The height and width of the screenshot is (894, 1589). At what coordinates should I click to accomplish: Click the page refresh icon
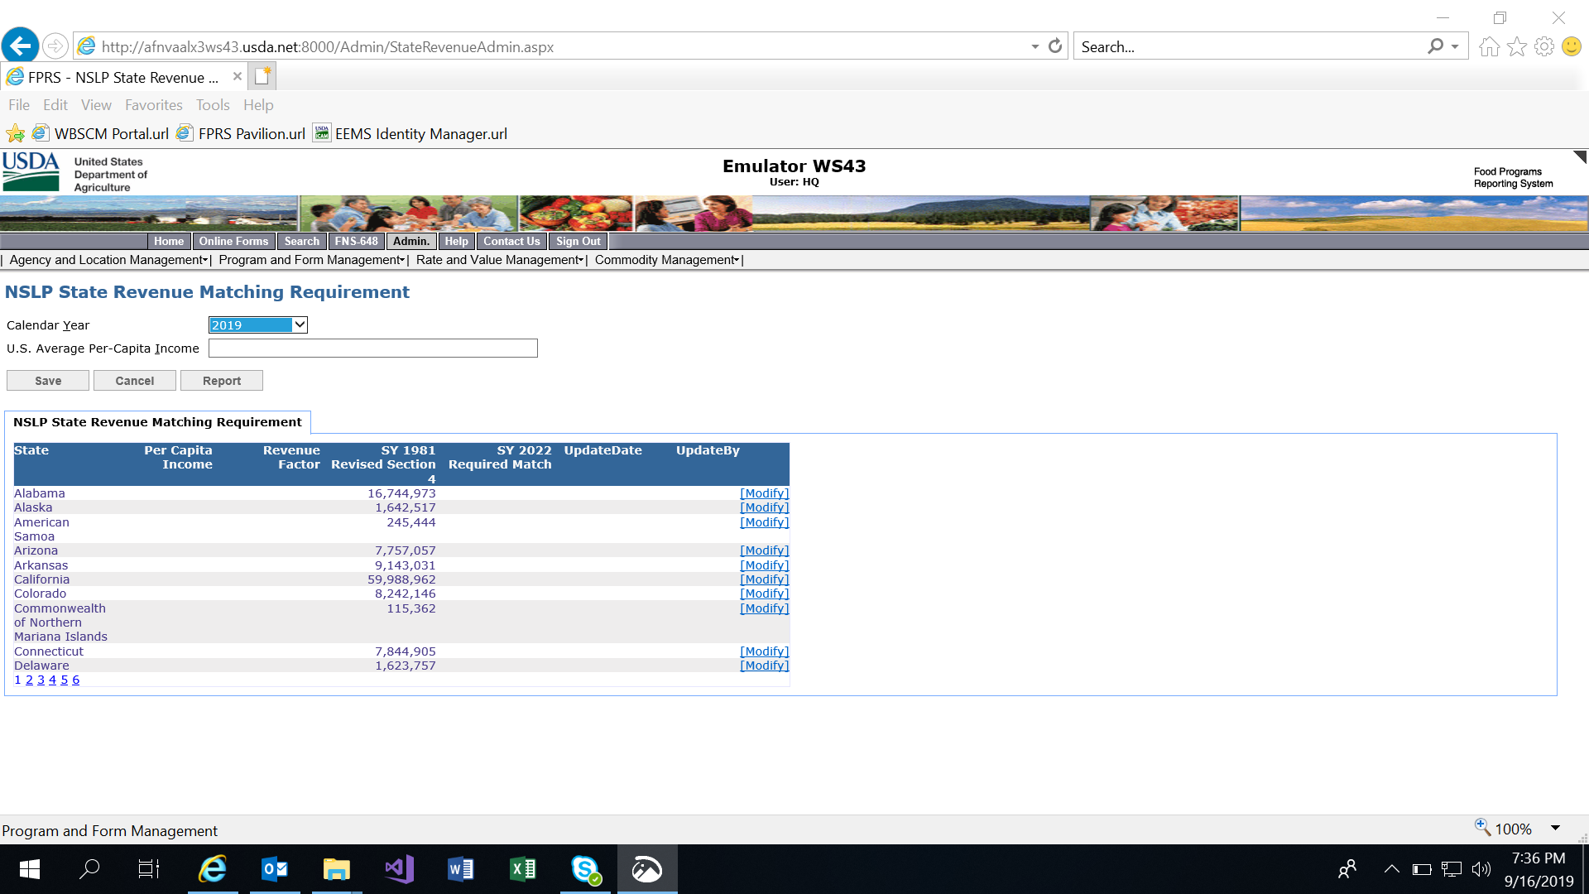coord(1055,46)
